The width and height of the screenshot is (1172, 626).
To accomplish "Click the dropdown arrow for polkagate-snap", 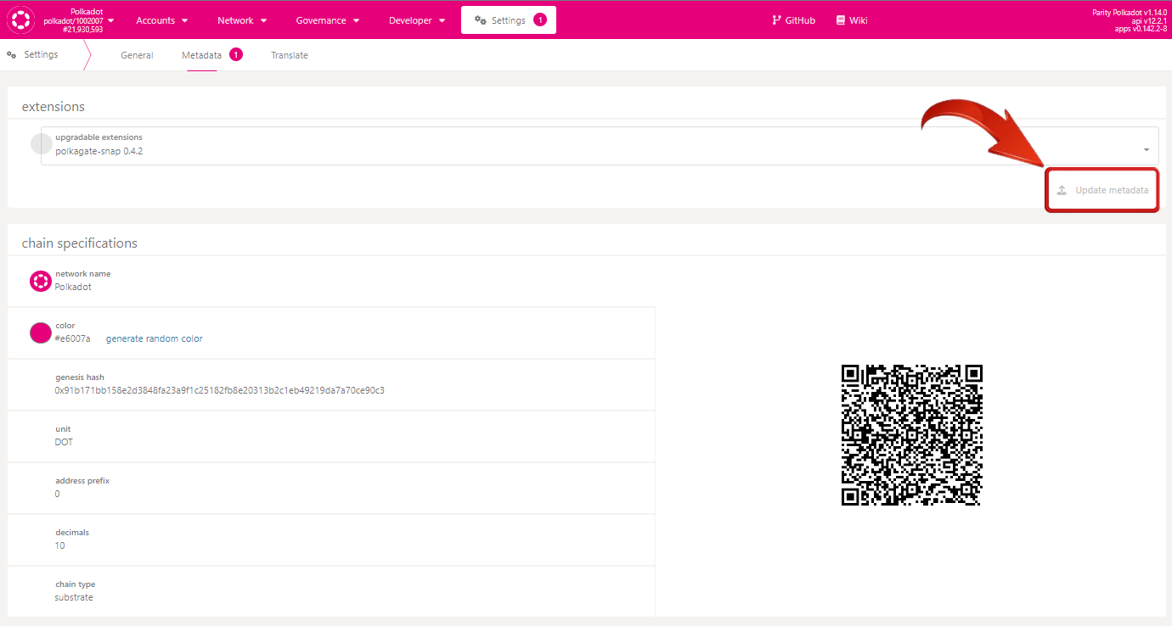I will coord(1147,150).
